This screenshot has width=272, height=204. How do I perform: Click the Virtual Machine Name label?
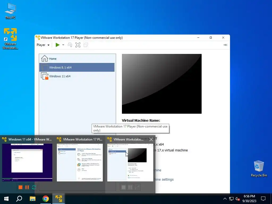[141, 120]
